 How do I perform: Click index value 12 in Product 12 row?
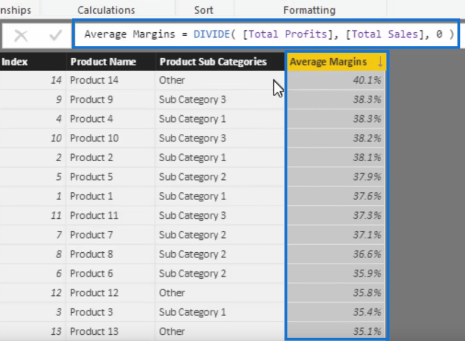[x=56, y=293]
